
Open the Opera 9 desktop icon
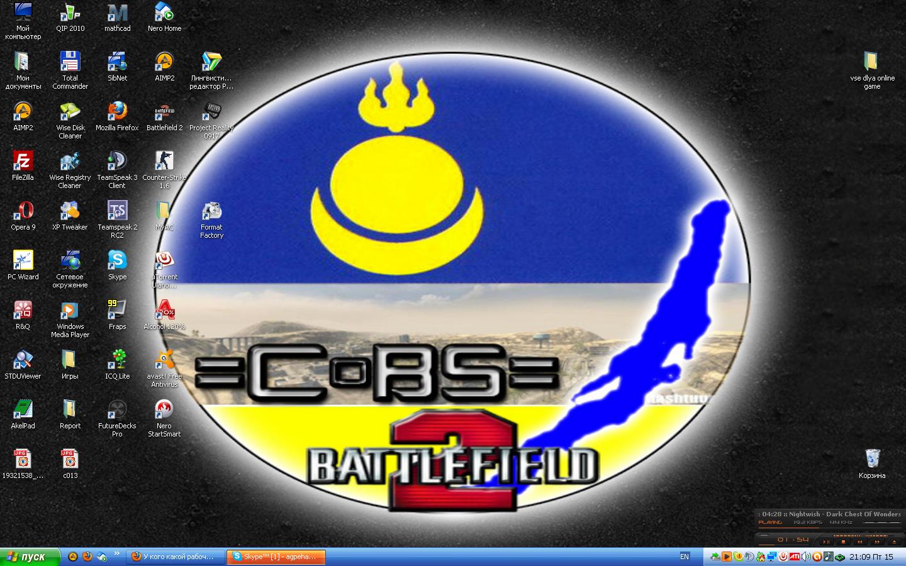(x=23, y=216)
